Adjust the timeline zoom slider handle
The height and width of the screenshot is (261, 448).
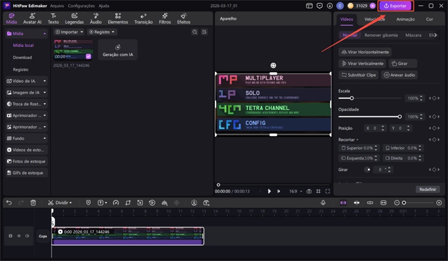[x=404, y=203]
